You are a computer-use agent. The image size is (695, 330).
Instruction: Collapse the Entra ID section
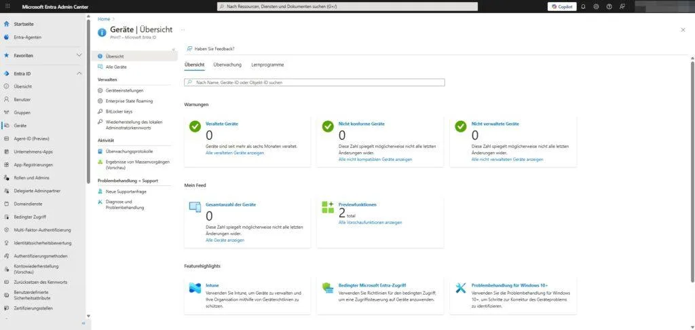tap(79, 73)
